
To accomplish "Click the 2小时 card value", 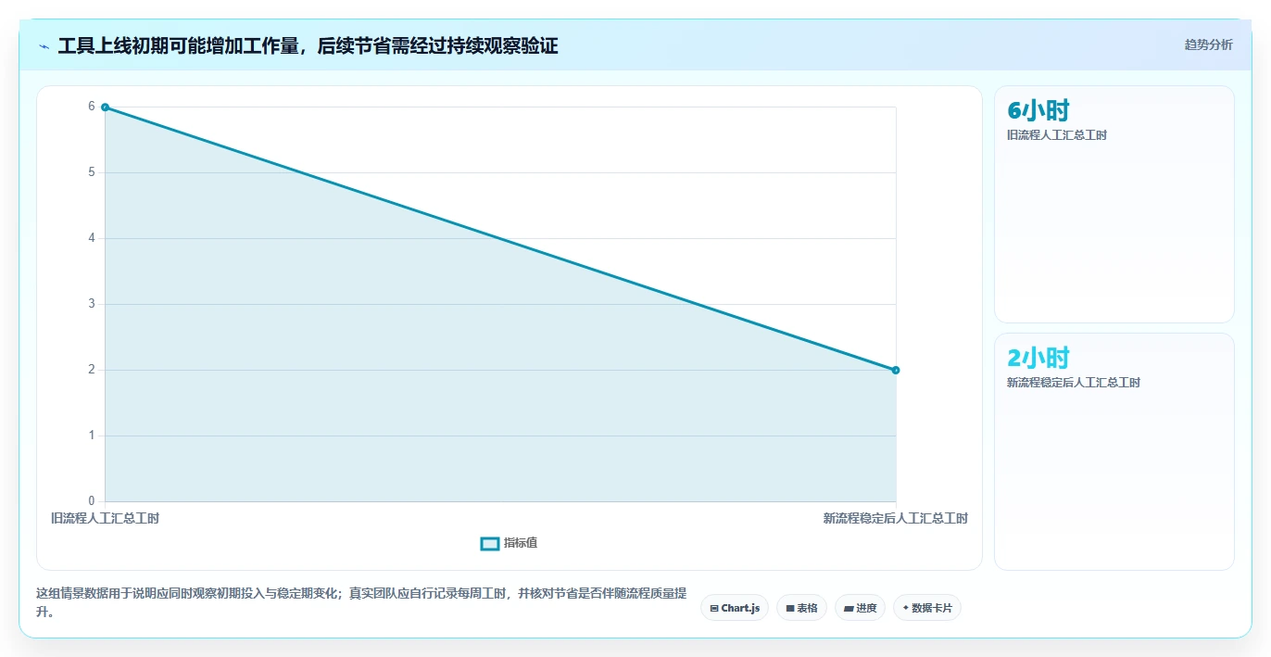I will point(1038,358).
